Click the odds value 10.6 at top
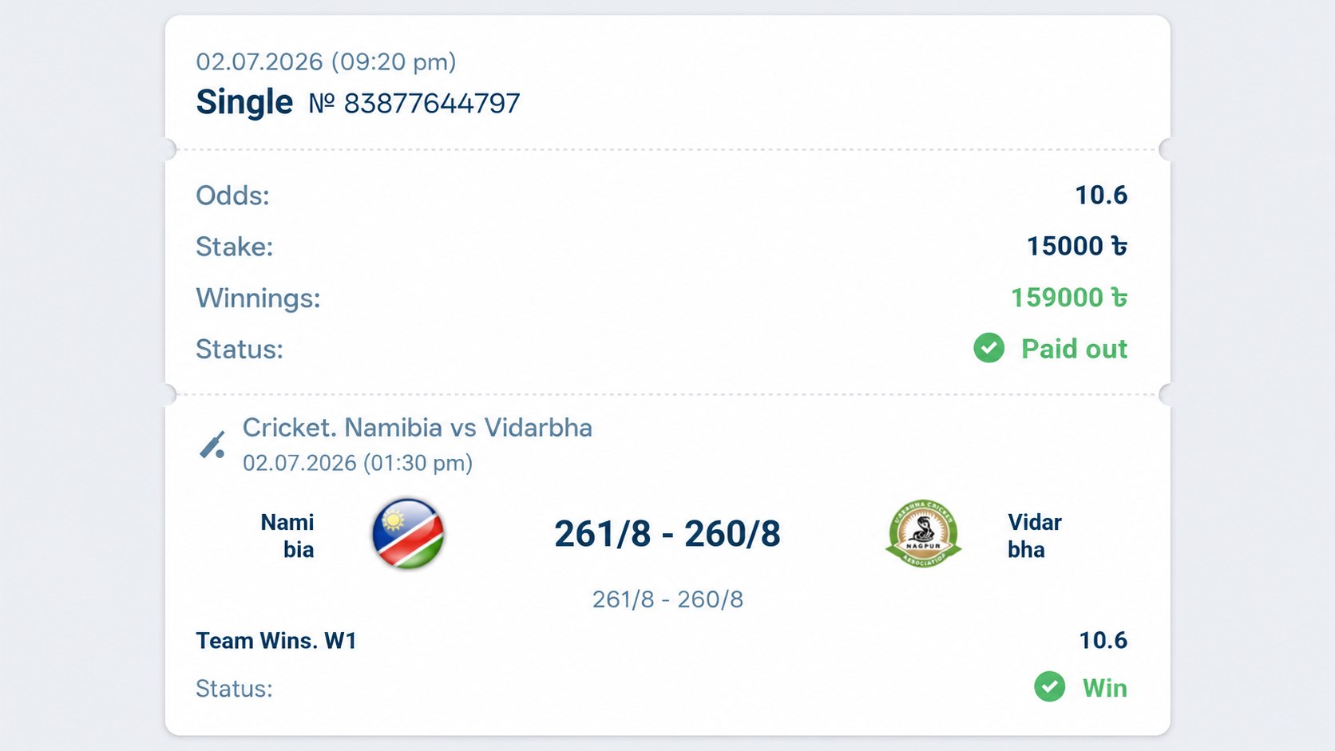The width and height of the screenshot is (1335, 751). [x=1101, y=196]
